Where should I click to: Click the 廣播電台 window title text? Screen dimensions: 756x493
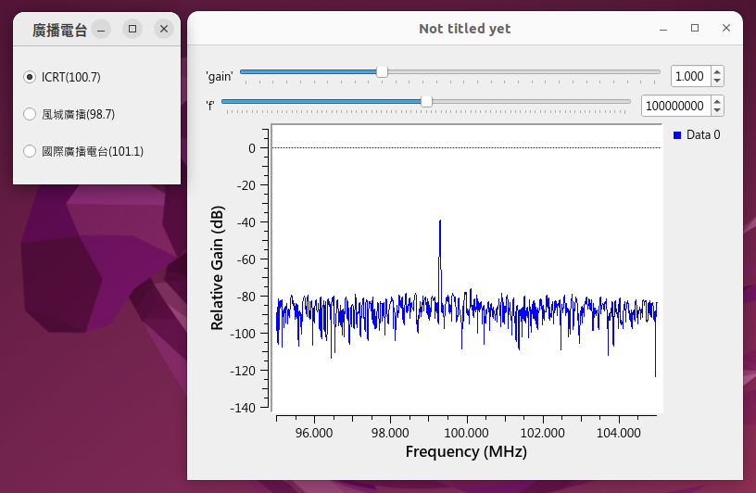(x=60, y=30)
